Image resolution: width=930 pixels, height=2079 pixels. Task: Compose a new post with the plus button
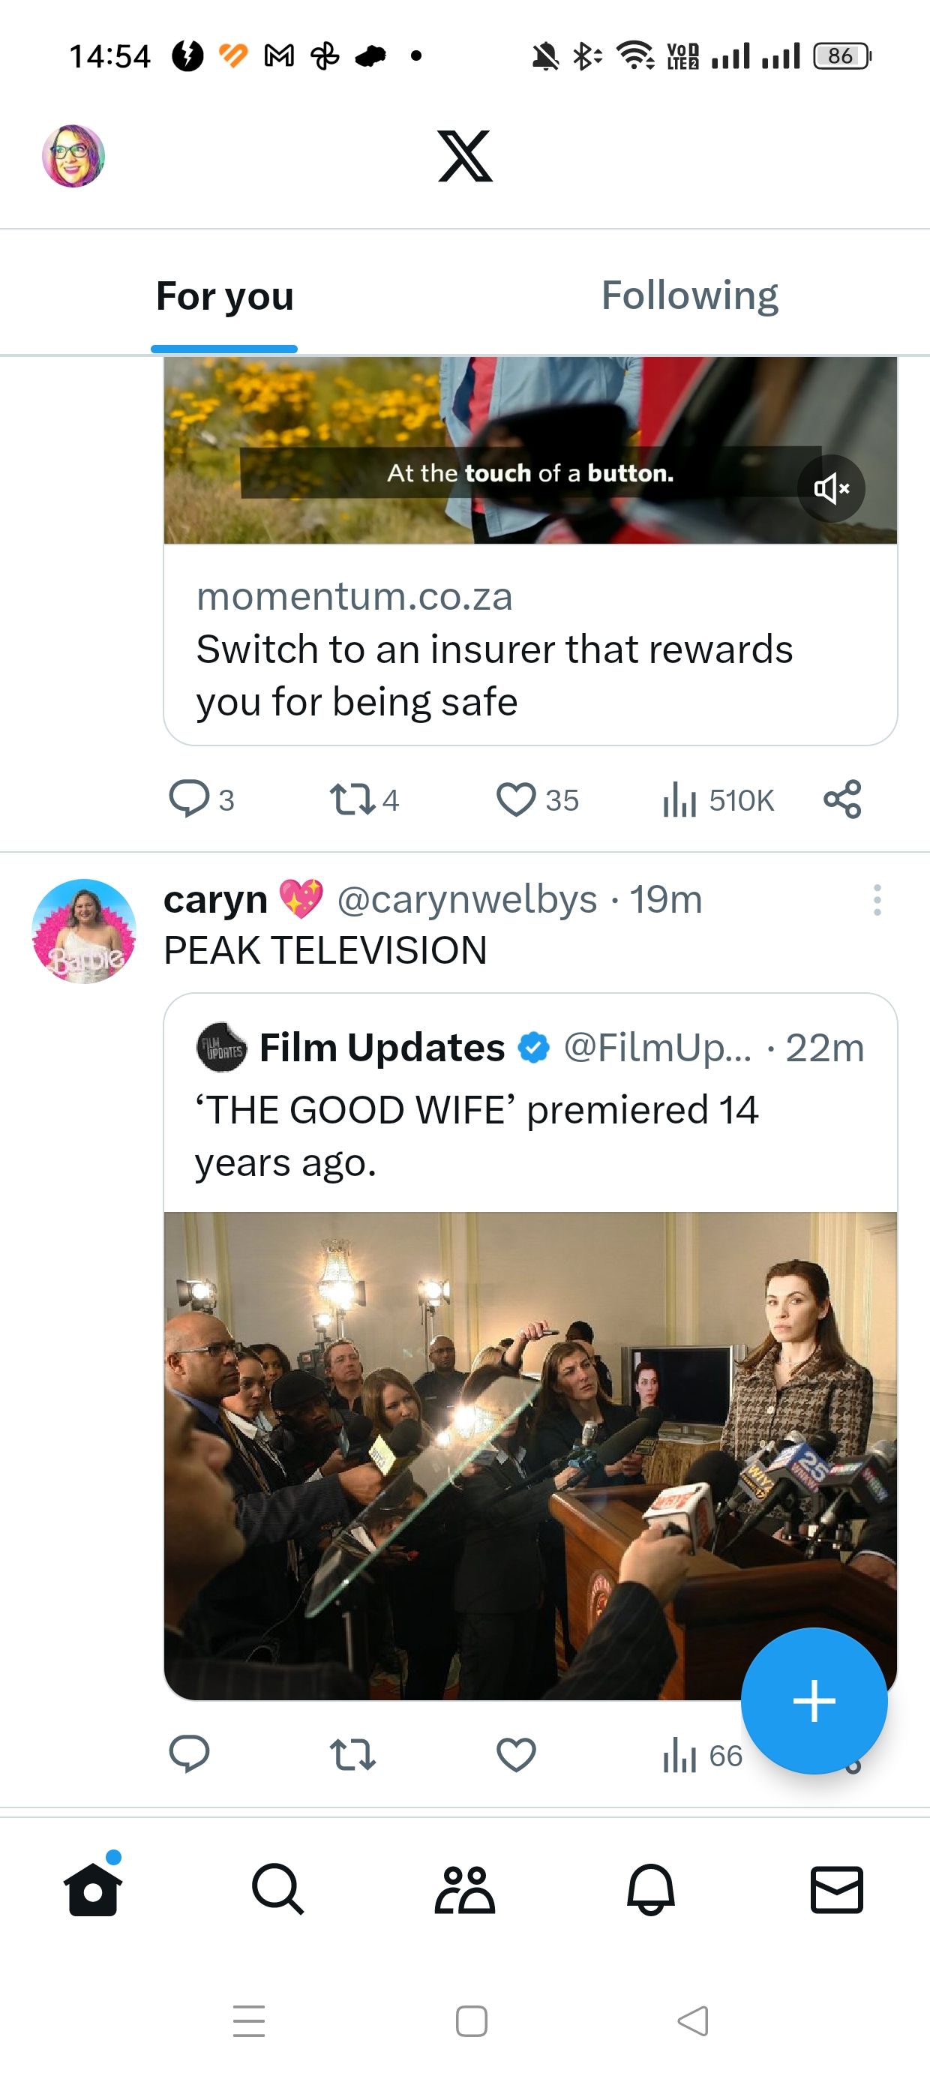[814, 1700]
